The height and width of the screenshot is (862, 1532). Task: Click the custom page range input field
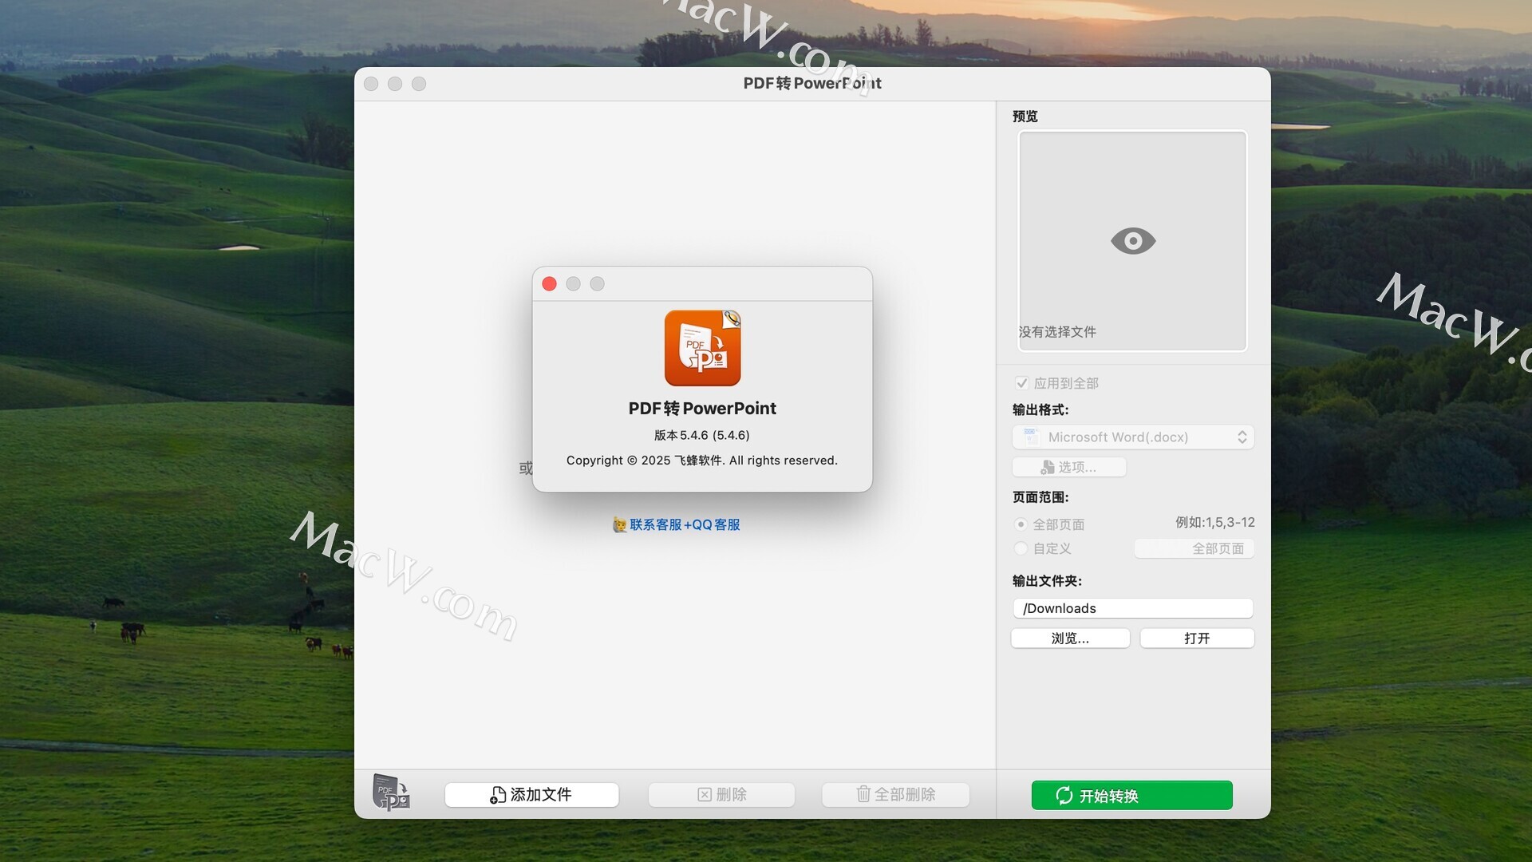coord(1194,548)
